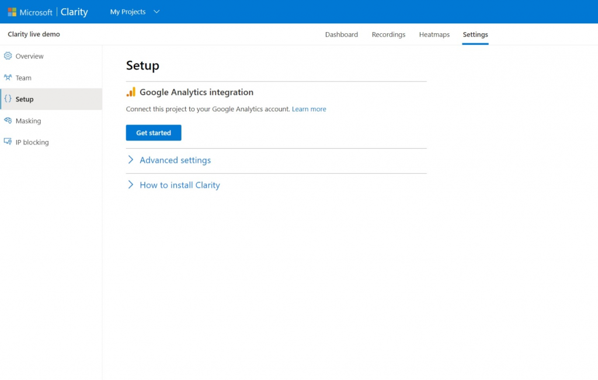
Task: Click the IP blocking monitor icon
Action: (8, 142)
